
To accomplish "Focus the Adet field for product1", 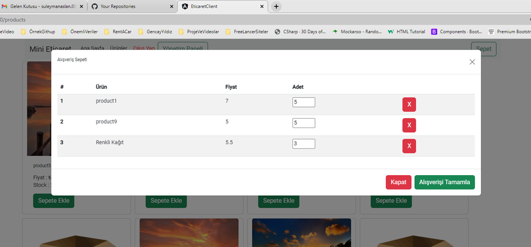I will coord(304,102).
